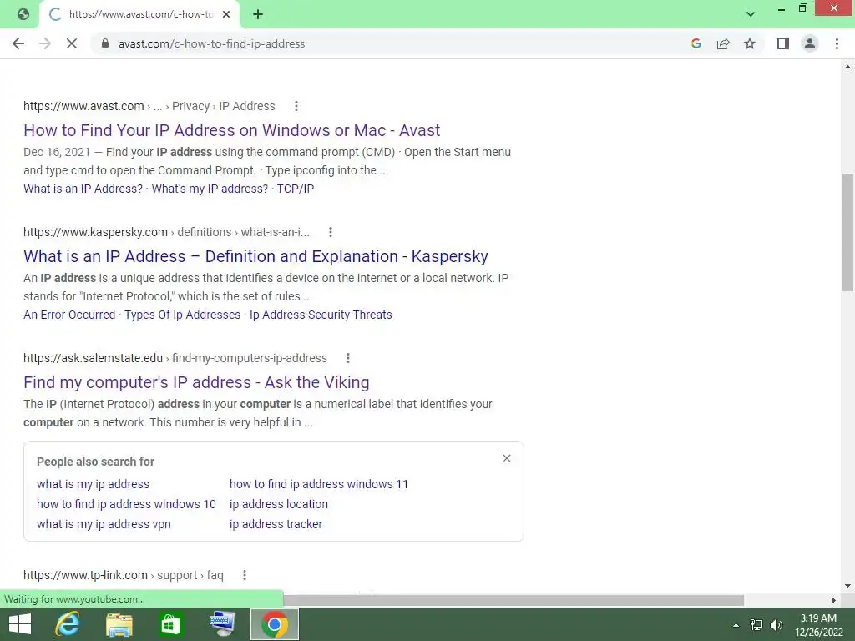
Task: Open File Explorer from taskbar
Action: click(x=119, y=624)
